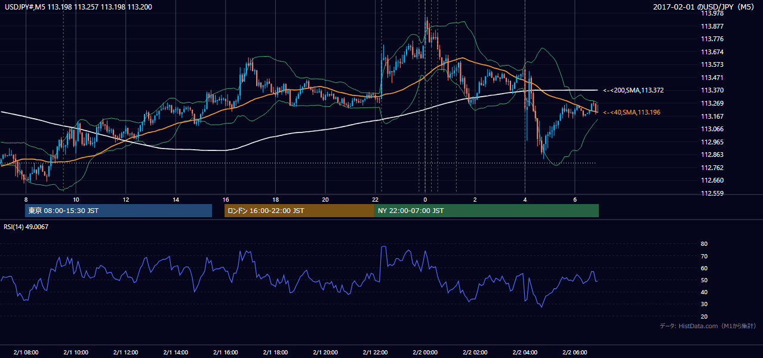Click the RSI 70 level label
Image resolution: width=763 pixels, height=358 pixels.
click(704, 256)
